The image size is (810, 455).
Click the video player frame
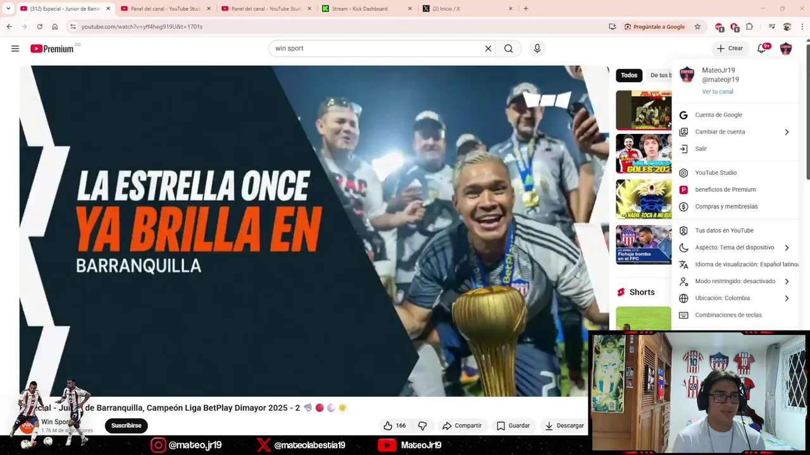click(314, 231)
